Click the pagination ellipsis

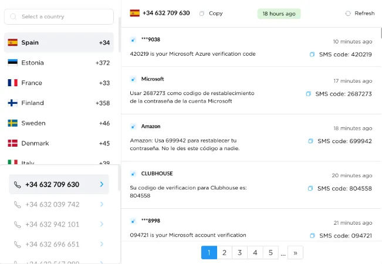tap(283, 255)
